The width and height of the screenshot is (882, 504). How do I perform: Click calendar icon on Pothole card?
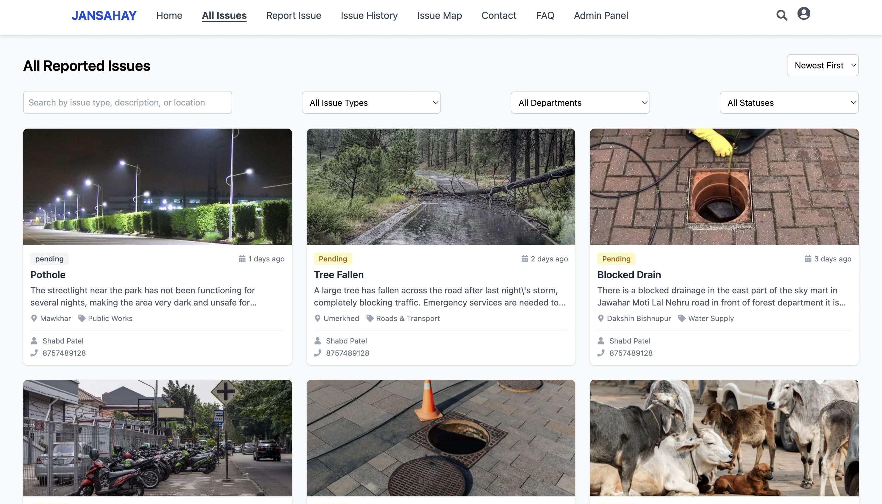click(x=242, y=259)
